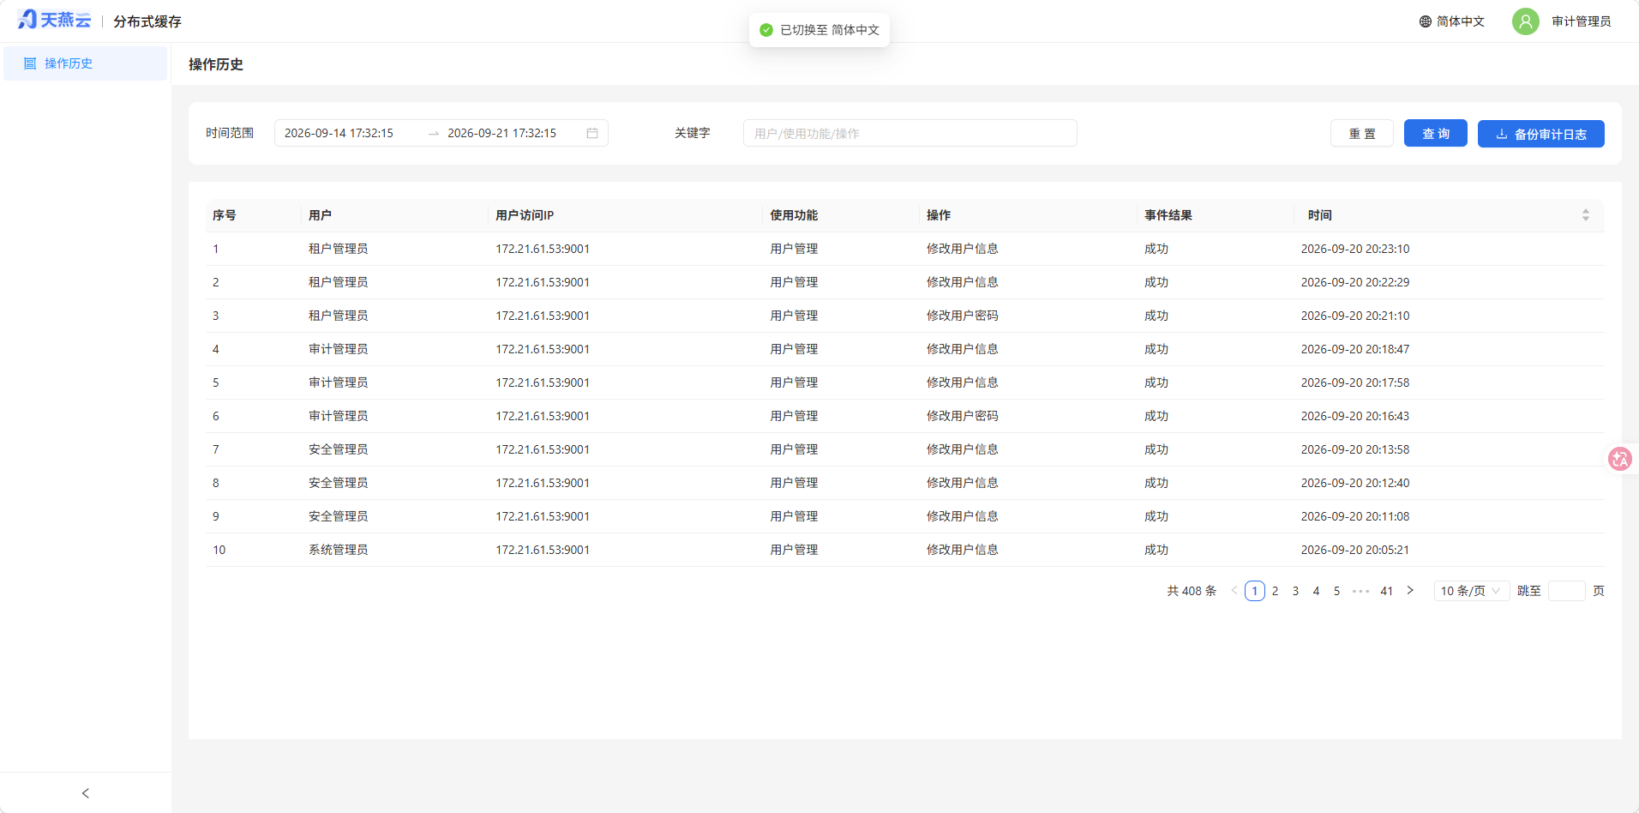Open the 审计管理员 account menu
Viewport: 1639px width, 813px height.
point(1581,21)
